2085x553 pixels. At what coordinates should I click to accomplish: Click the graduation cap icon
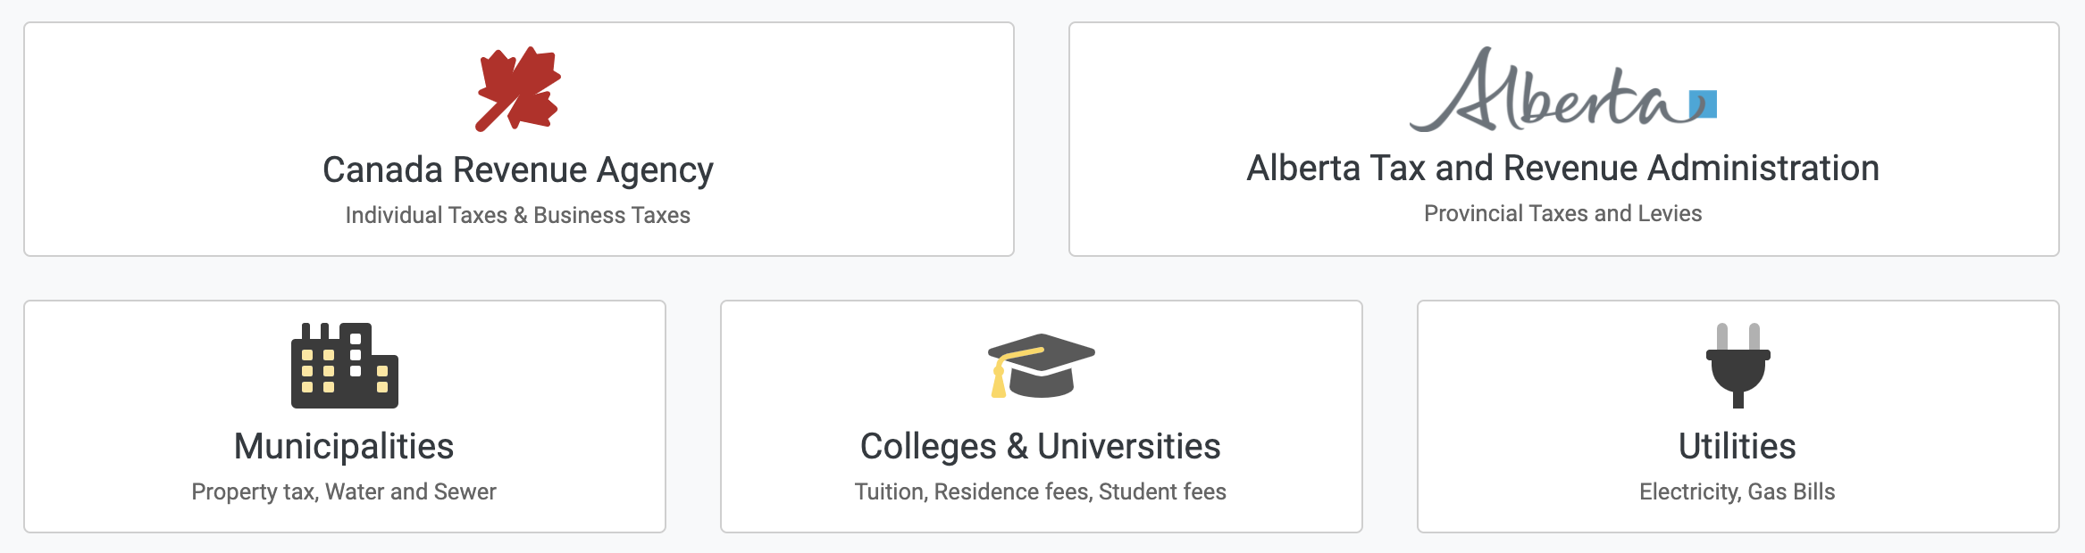coord(1042,366)
